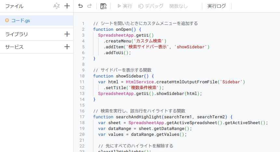The image size is (280, 152).
Task: Click line number 1 in gutter
Action: [83, 23]
